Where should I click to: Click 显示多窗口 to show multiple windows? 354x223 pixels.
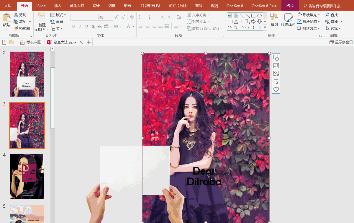point(341,42)
